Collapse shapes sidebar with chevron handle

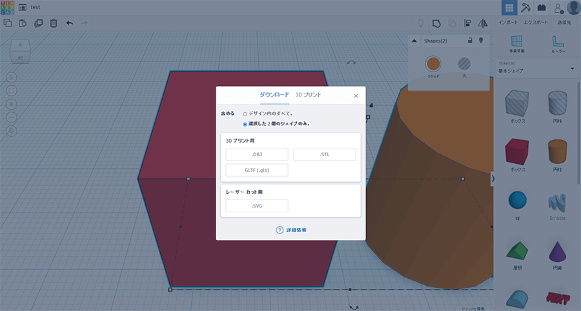click(493, 179)
